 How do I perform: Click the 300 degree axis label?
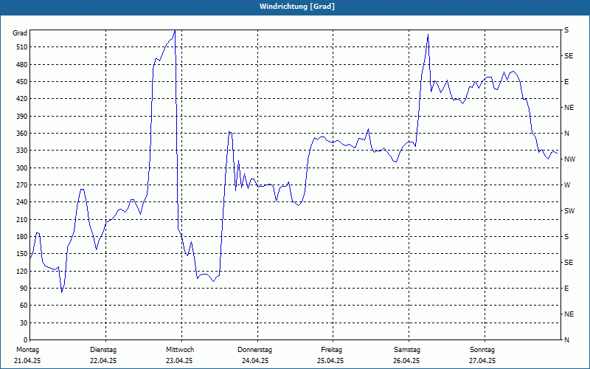[x=22, y=168]
